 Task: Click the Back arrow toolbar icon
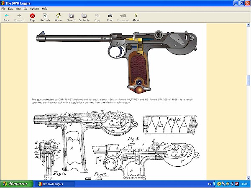(6, 16)
